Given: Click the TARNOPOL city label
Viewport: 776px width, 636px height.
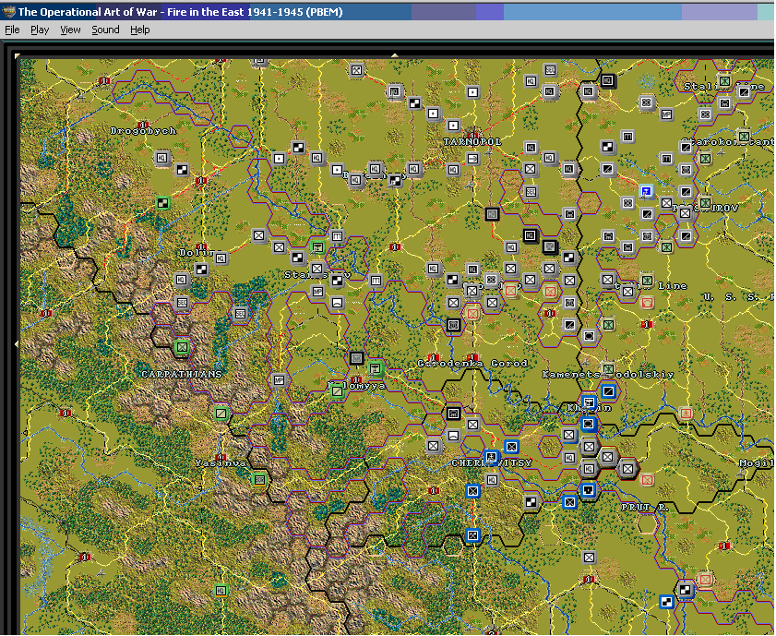Looking at the screenshot, I should click(x=472, y=141).
